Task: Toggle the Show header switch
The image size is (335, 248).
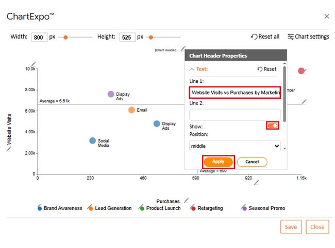Action: click(272, 126)
